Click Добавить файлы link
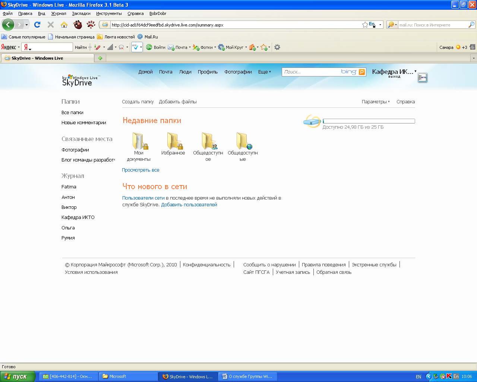477x382 pixels. point(178,102)
